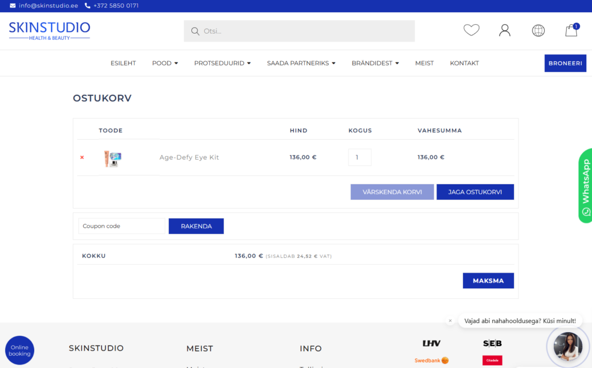
Task: Click the MAKSMA checkout button
Action: point(488,281)
